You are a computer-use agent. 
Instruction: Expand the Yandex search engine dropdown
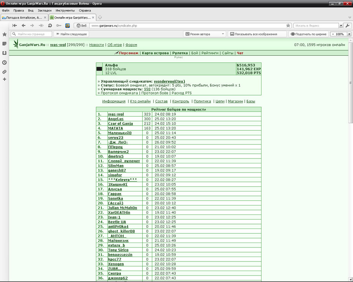tap(341, 26)
